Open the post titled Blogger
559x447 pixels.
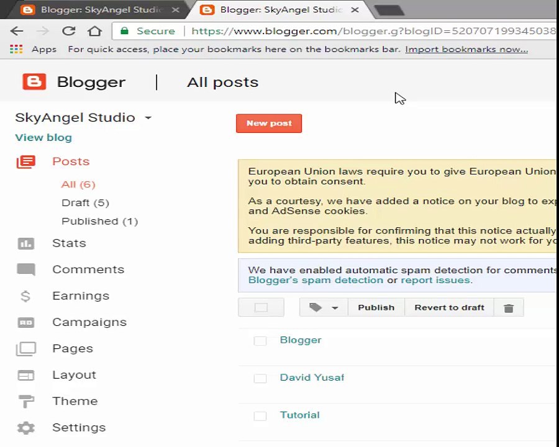[301, 340]
